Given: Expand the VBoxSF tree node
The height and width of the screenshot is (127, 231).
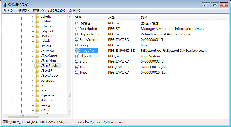Looking at the screenshot, I should [x=32, y=71].
